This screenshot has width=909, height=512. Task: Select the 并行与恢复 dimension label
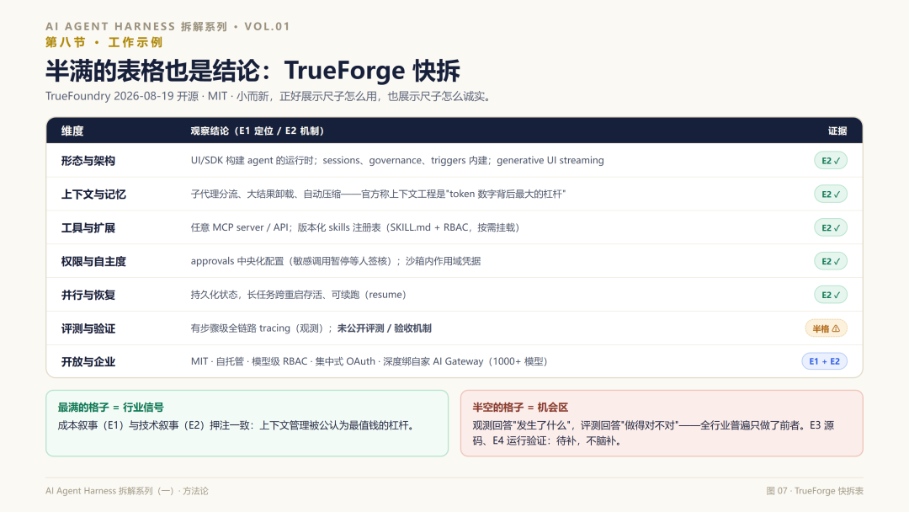[88, 295]
